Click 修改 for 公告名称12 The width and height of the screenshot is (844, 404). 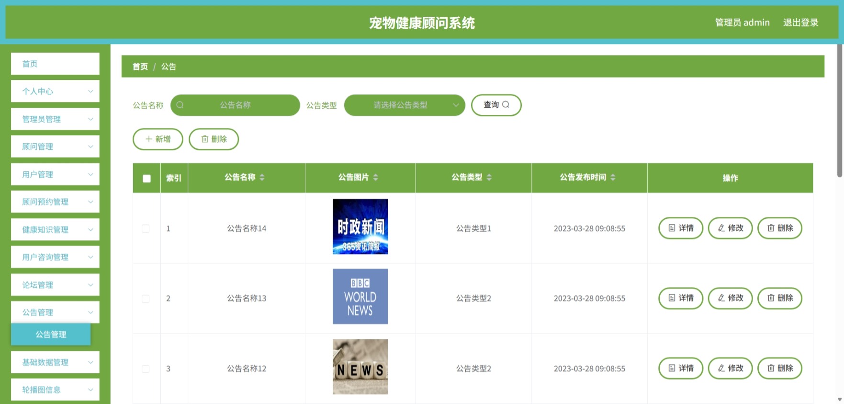(x=730, y=369)
